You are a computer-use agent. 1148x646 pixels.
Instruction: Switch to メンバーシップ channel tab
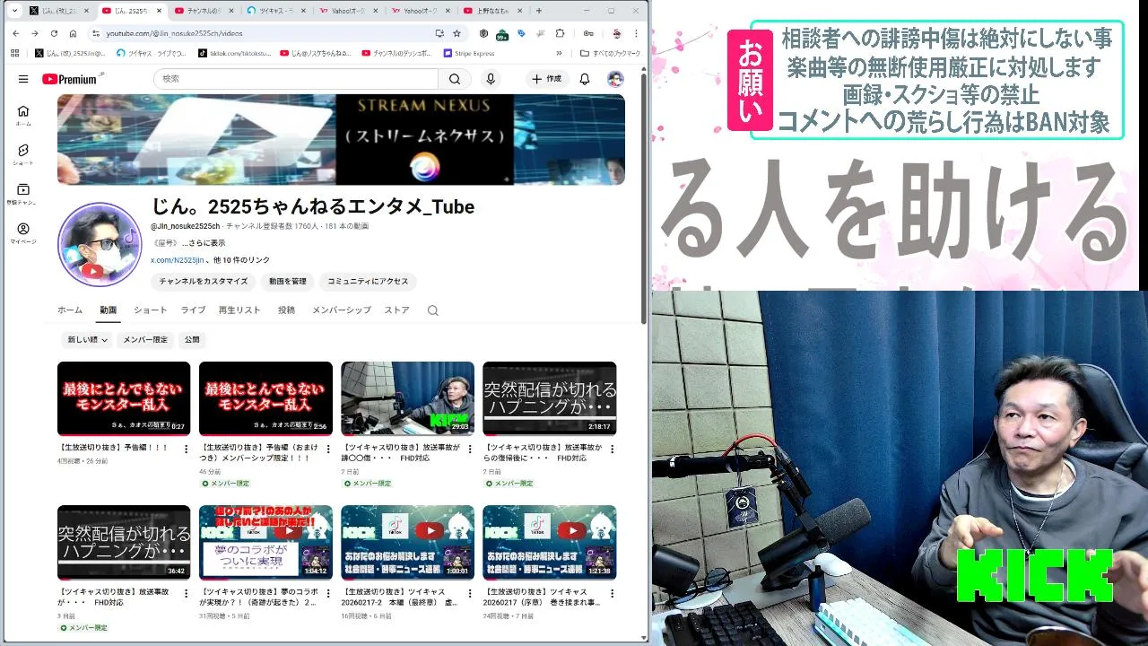point(341,310)
